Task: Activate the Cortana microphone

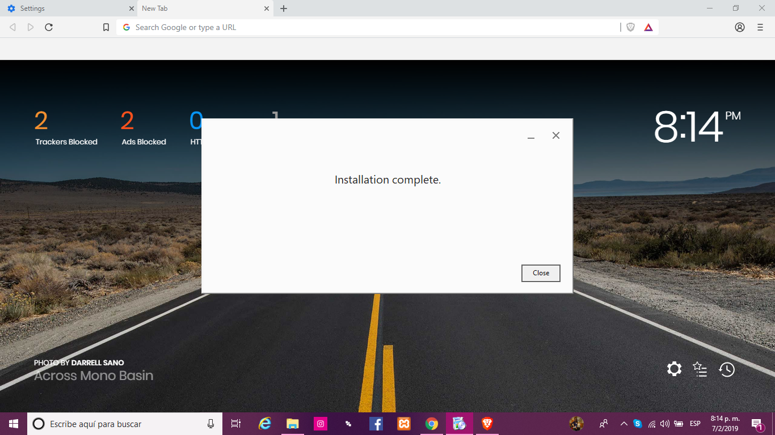Action: tap(210, 424)
